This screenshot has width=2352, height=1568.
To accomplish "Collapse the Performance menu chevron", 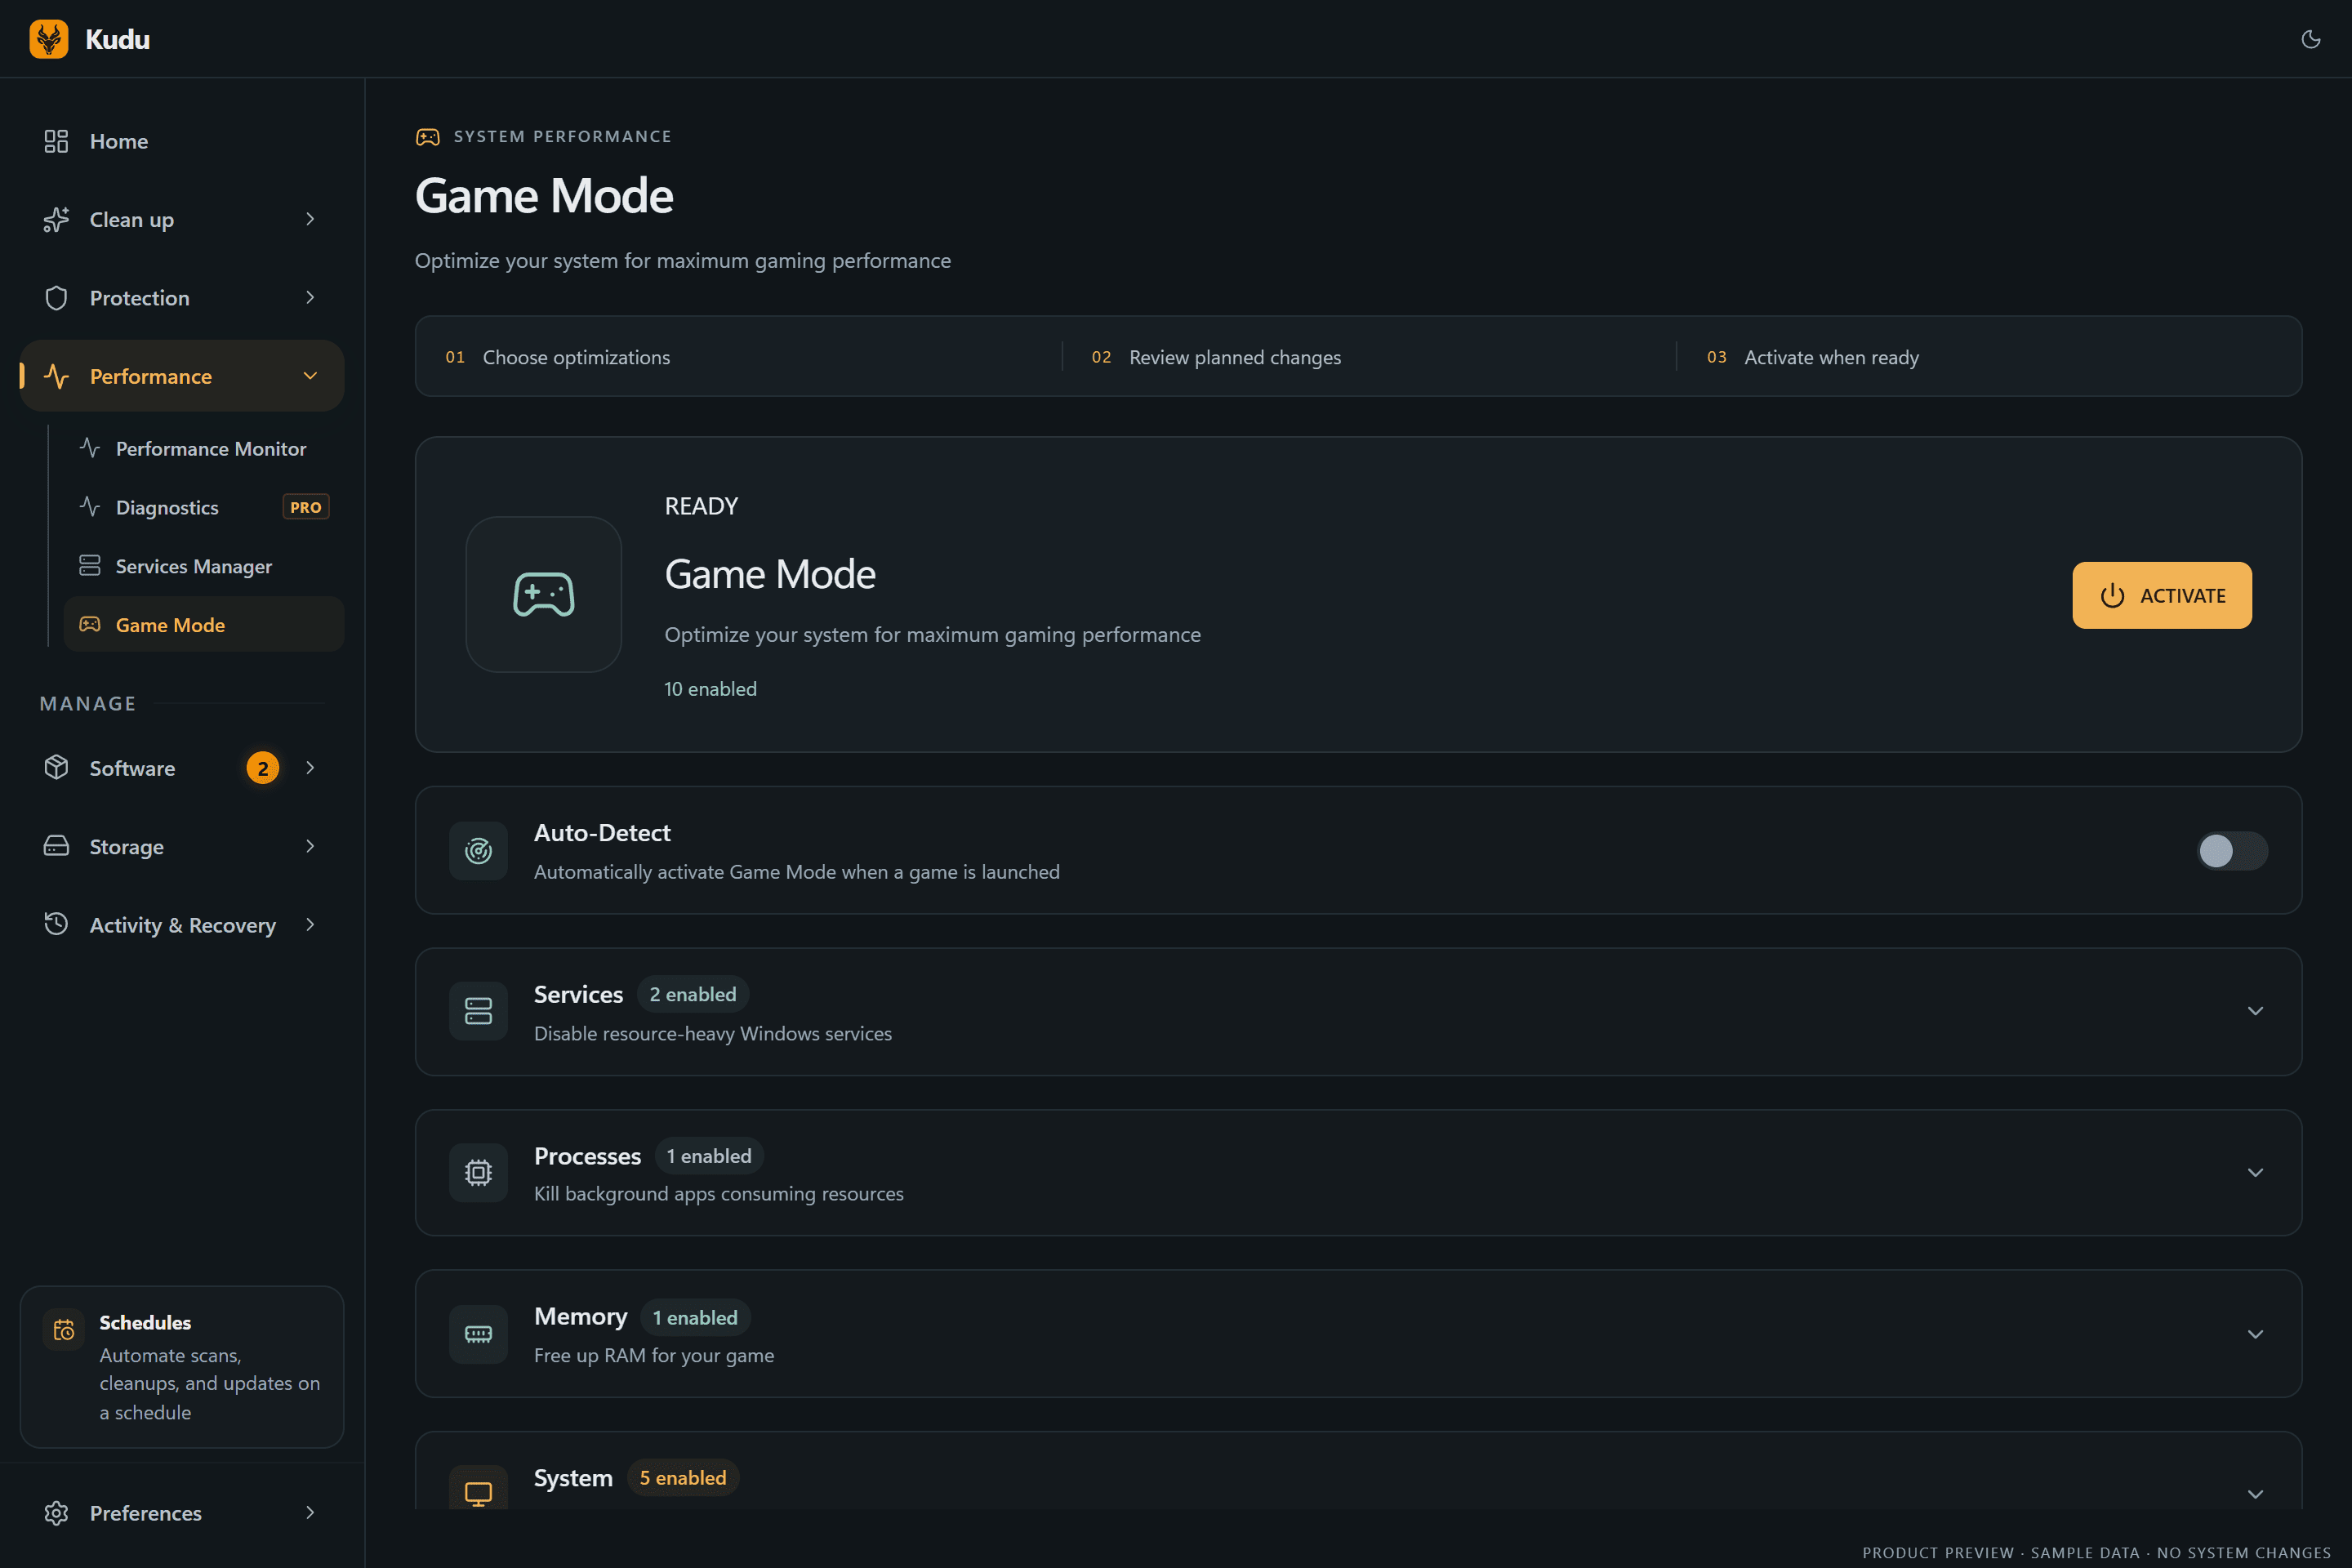I will click(x=310, y=376).
